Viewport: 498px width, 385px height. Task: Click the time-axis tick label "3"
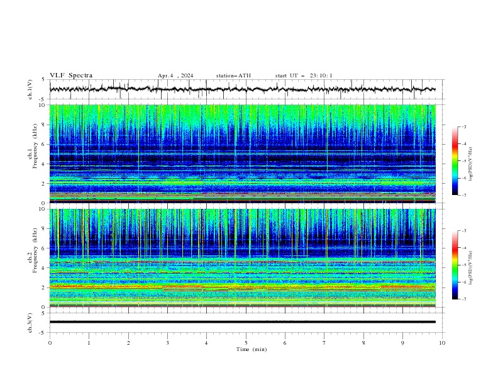pos(167,343)
